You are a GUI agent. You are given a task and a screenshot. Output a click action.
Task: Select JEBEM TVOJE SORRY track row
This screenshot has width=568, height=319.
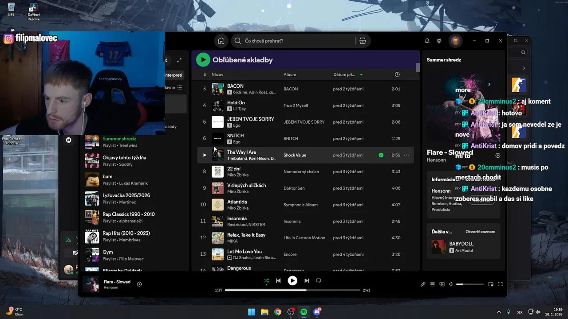pyautogui.click(x=306, y=122)
